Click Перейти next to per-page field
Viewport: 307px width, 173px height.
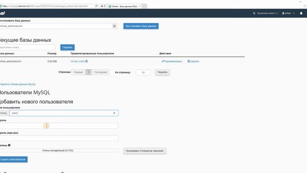click(163, 72)
